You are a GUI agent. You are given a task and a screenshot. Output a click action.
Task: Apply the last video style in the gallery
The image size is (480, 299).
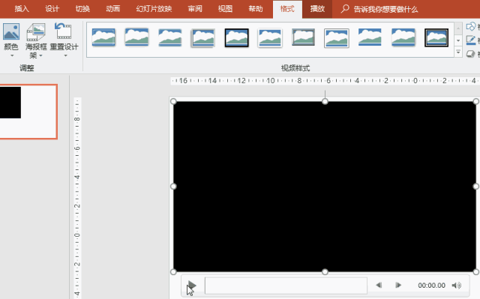click(x=436, y=37)
